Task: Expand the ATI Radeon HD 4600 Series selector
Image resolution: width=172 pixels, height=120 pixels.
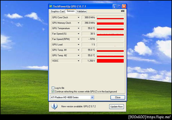Action: pyautogui.click(x=92, y=97)
